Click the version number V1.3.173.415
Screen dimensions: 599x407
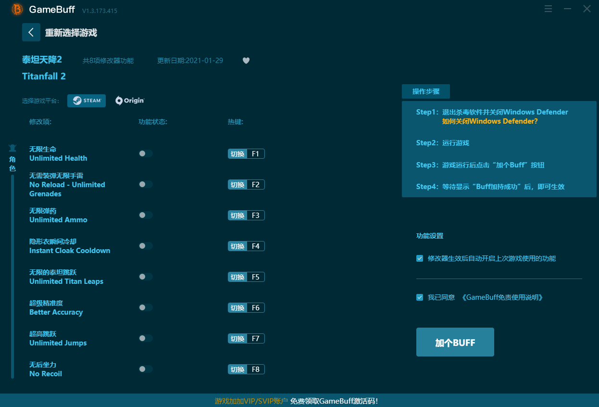pos(100,11)
